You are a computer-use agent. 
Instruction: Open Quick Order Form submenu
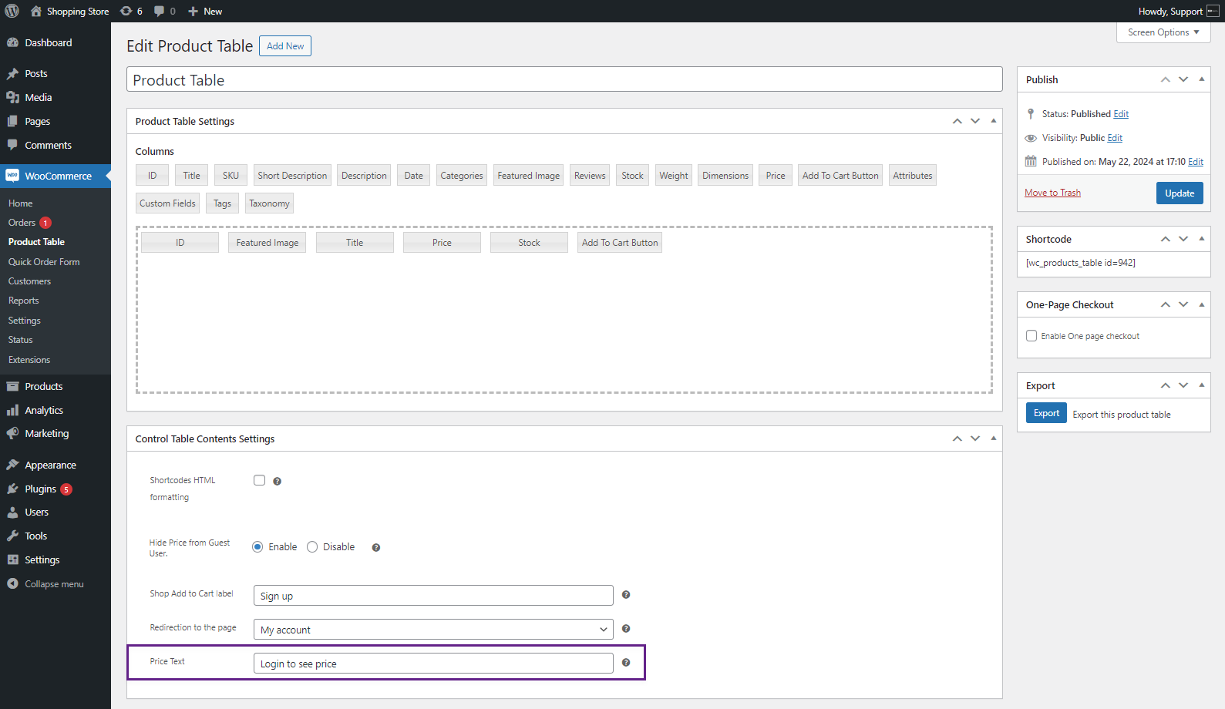coord(44,262)
